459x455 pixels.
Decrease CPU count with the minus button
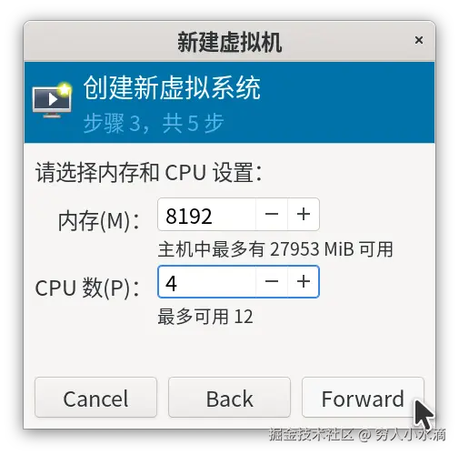tap(272, 282)
